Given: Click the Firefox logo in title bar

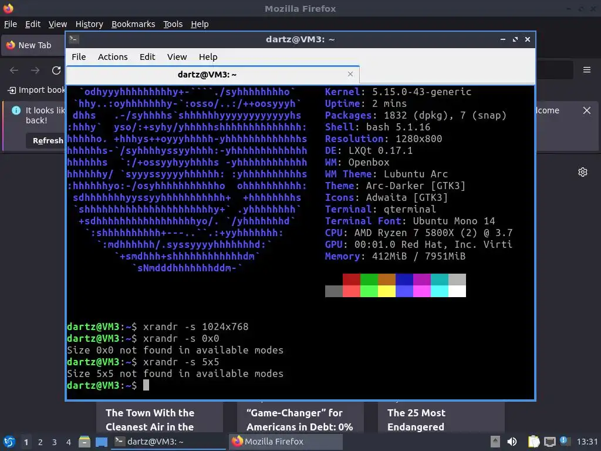Looking at the screenshot, I should click(8, 8).
